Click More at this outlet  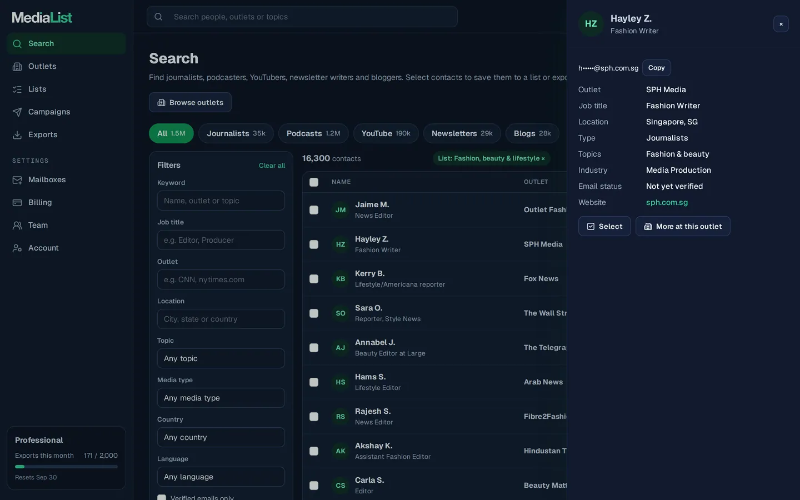point(683,226)
